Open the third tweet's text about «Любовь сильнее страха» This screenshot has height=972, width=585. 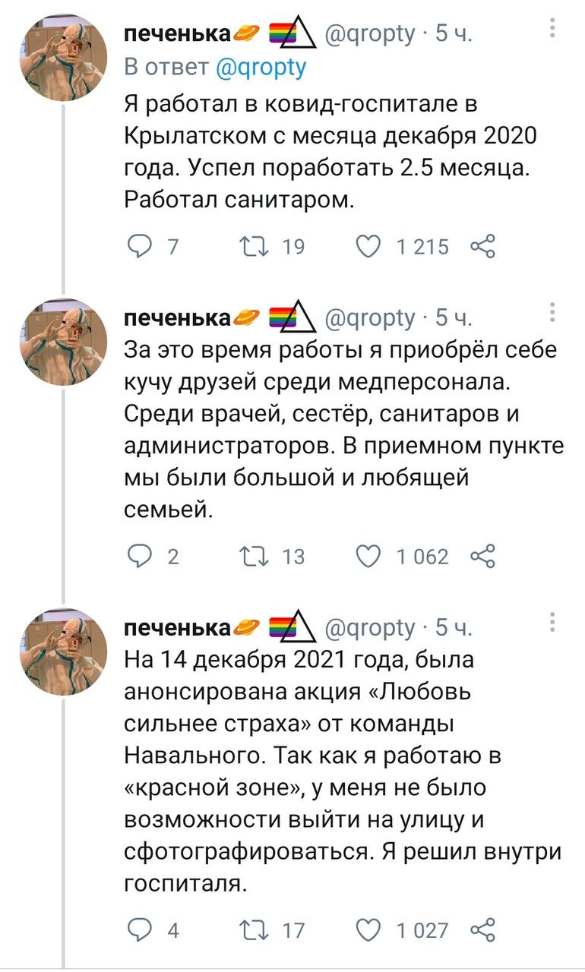coord(342,759)
